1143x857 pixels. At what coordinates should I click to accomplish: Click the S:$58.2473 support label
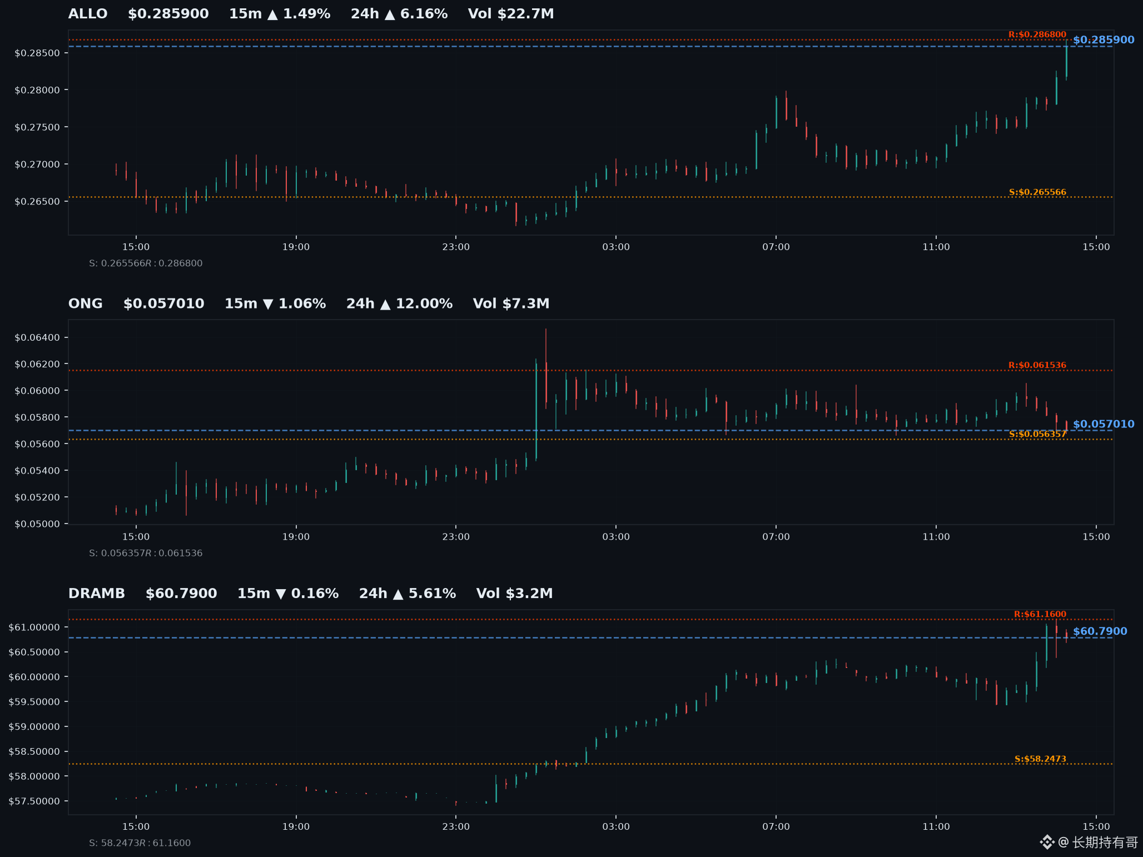pyautogui.click(x=1040, y=759)
